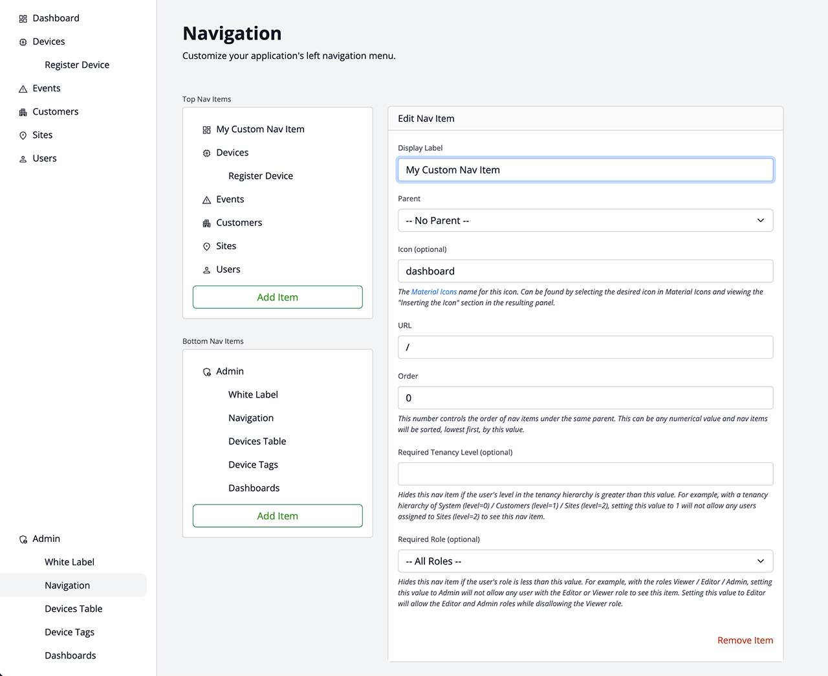Screen dimensions: 828x676
Task: Click the Events warning triangle icon in sidebar
Action: (23, 89)
